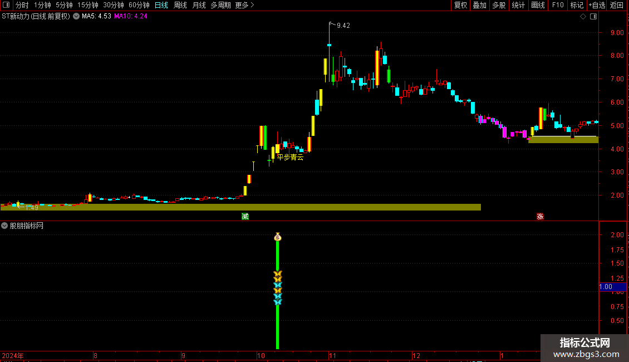Viewport: 629px width, 362px height.
Task: Click the MA10: 4.24 indicator label
Action: pos(131,17)
